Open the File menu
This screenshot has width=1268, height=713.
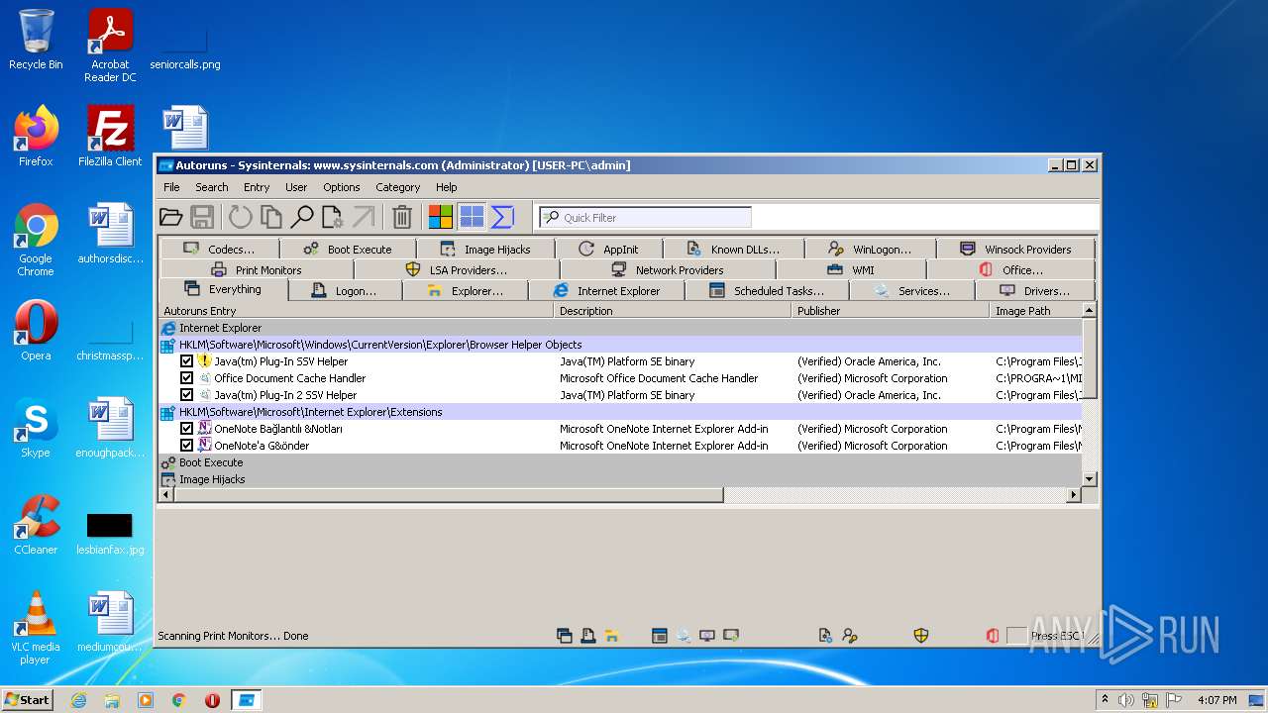[x=171, y=187]
